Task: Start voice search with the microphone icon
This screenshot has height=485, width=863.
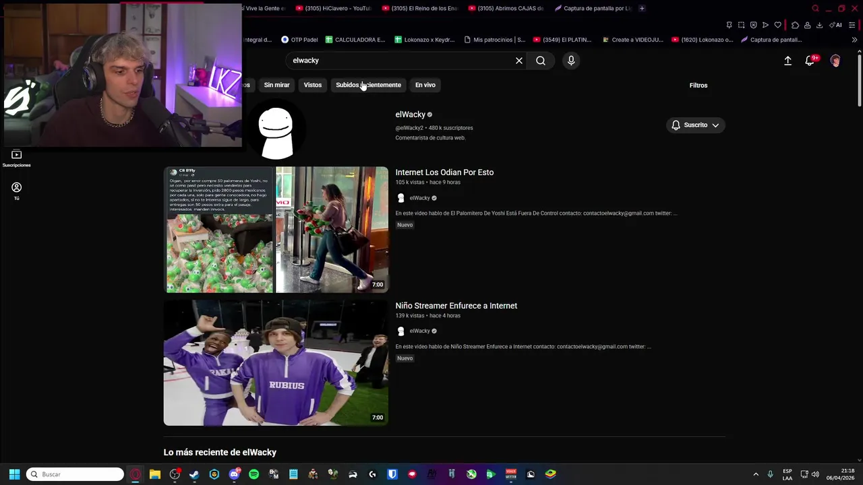Action: coord(571,61)
